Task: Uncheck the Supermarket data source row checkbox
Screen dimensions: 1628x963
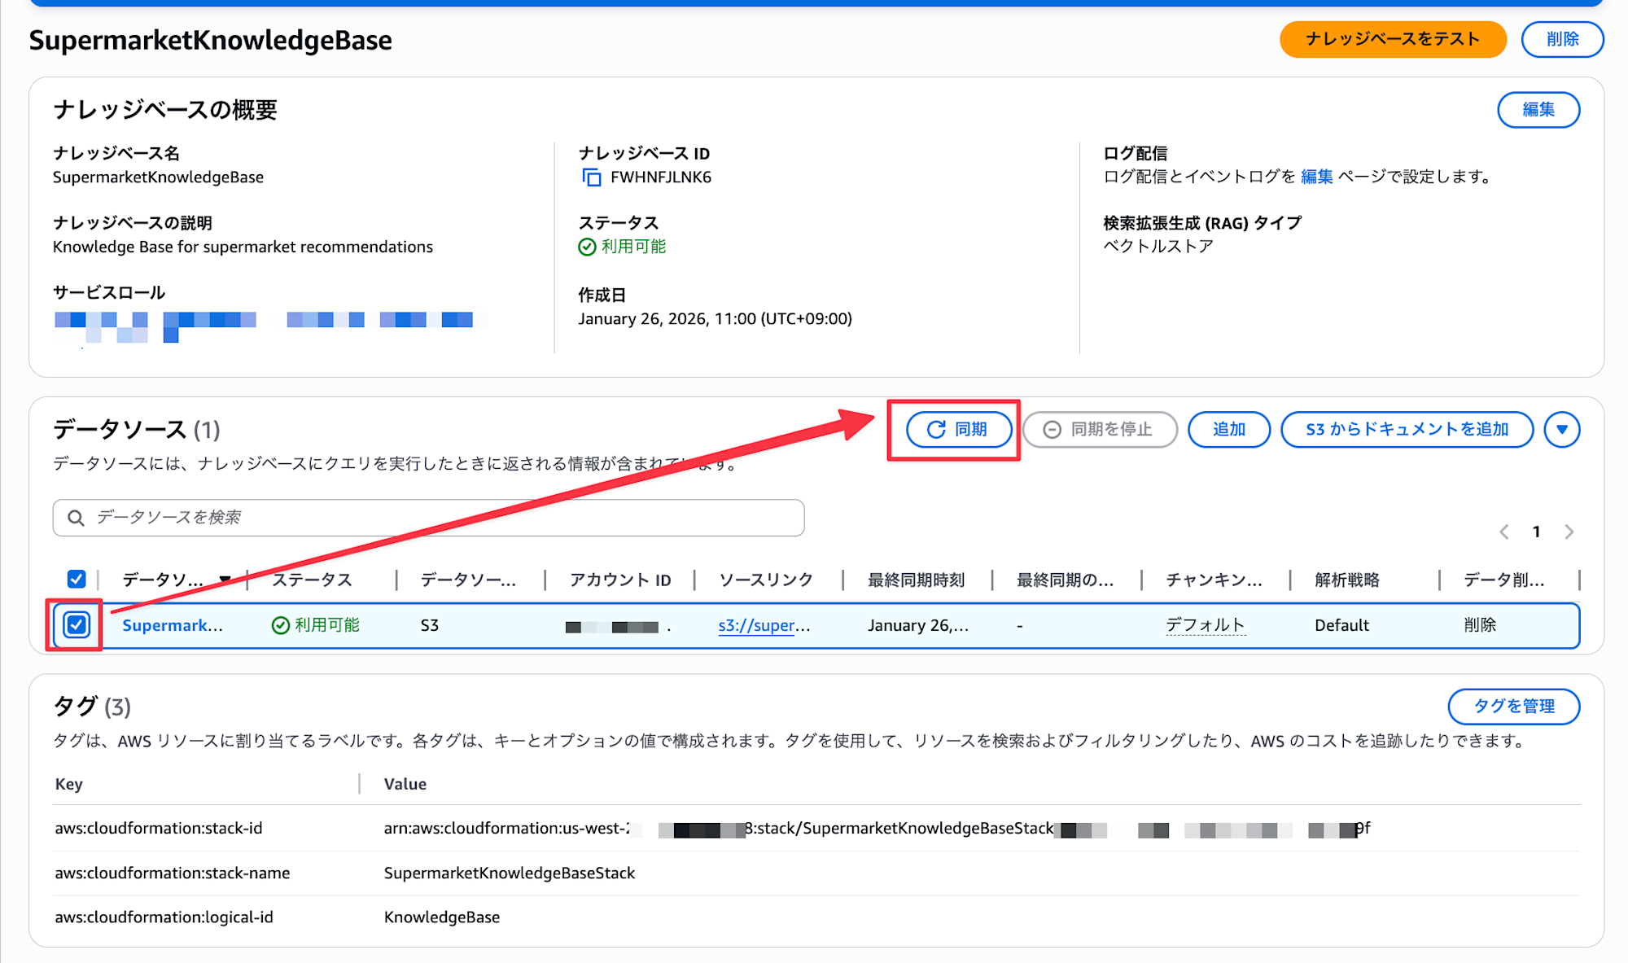Action: pos(77,624)
